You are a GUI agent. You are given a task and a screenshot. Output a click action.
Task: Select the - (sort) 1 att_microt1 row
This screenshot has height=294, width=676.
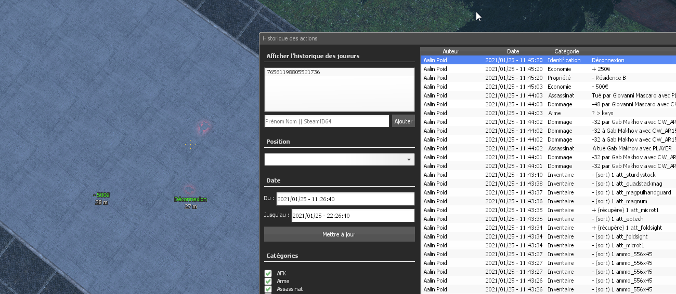click(548, 245)
